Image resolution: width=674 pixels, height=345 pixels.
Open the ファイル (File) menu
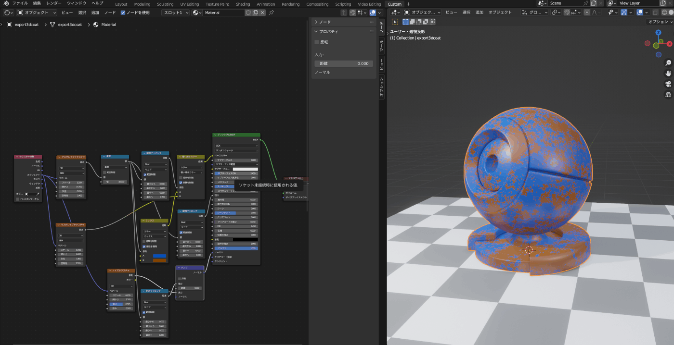tap(20, 3)
